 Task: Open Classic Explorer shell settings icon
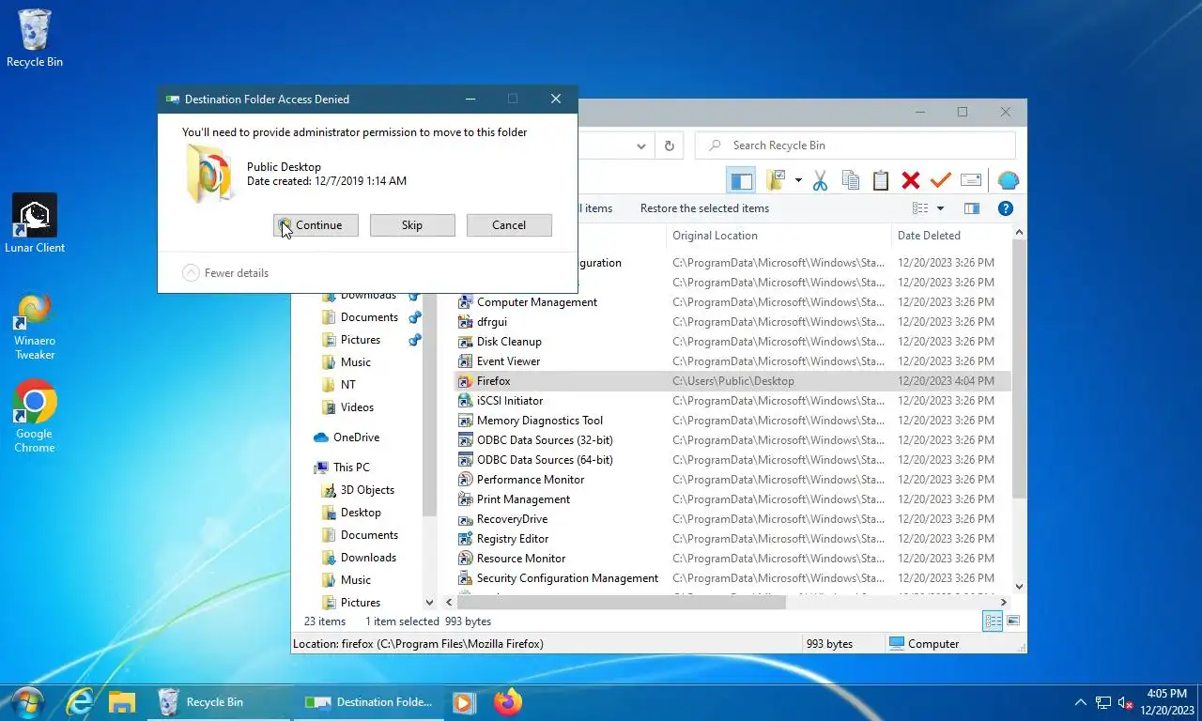1008,180
